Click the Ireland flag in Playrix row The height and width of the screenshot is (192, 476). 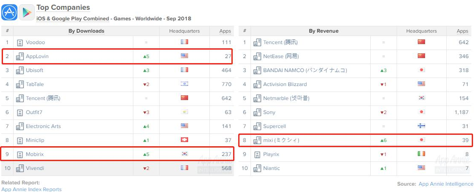pyautogui.click(x=421, y=153)
